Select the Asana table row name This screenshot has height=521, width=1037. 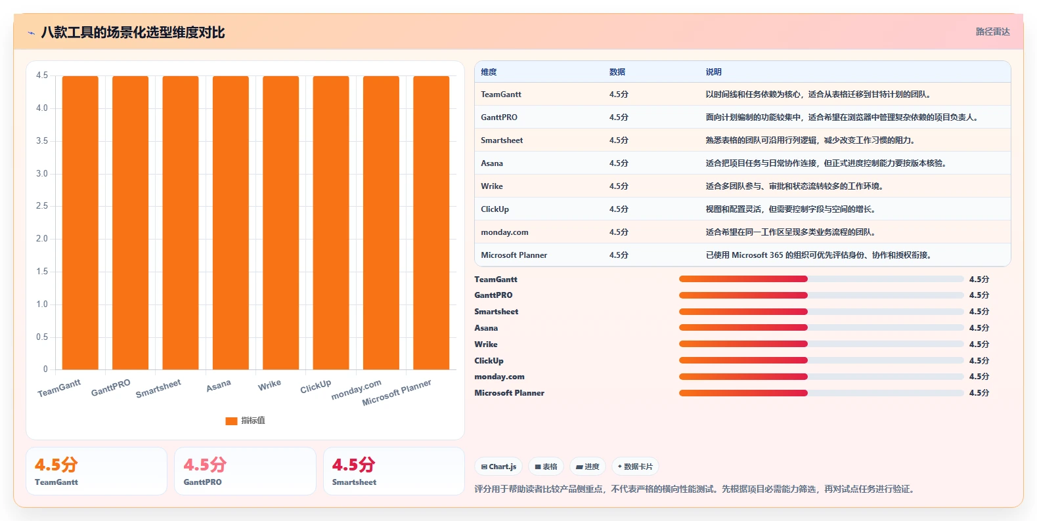492,163
